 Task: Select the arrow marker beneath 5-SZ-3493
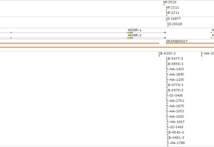(x=167, y=130)
